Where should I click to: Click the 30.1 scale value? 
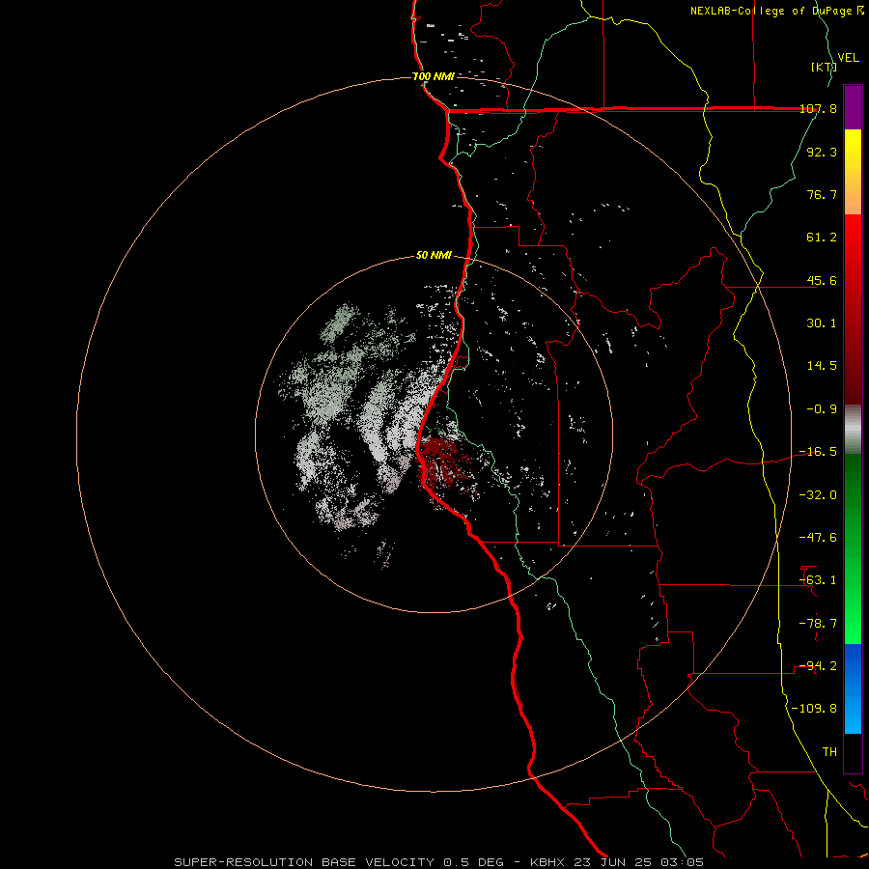822,323
